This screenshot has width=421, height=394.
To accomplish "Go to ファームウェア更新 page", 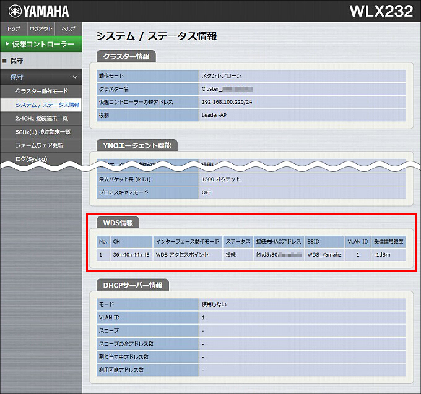I will click(x=41, y=145).
